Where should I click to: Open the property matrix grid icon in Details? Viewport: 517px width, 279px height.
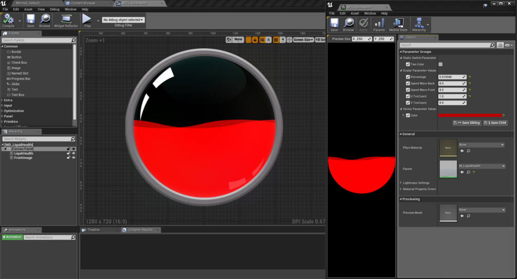500,45
